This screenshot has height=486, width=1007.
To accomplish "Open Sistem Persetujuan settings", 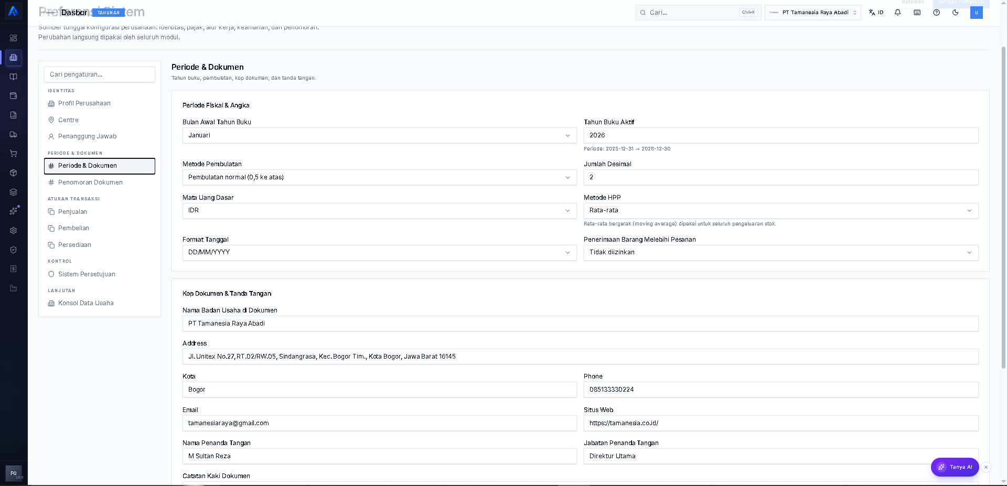I will coord(100,274).
